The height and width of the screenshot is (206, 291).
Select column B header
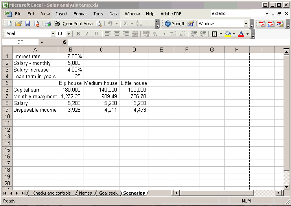click(x=70, y=50)
